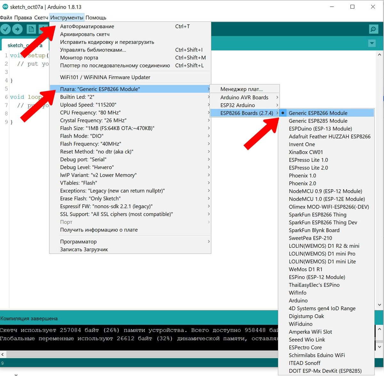Screen dimensions: 384x376
Task: Choose Исправить кодировку и перезагрузить
Action: tap(130, 42)
